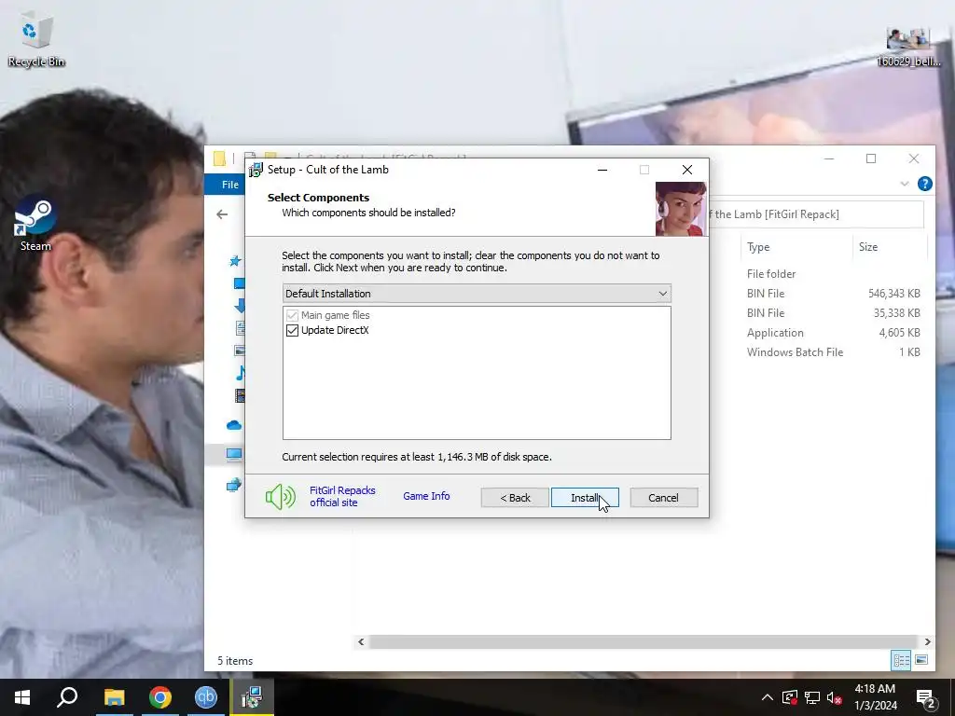Minimize the setup window
This screenshot has height=716, width=955.
coord(602,170)
